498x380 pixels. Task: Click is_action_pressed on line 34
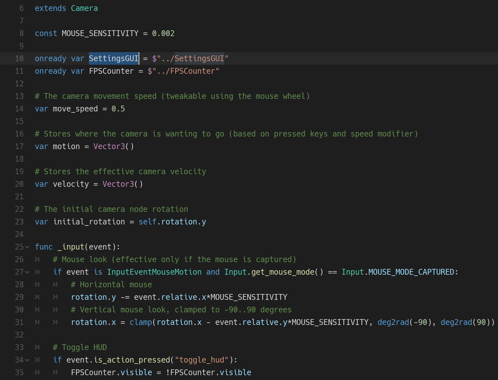pyautogui.click(x=132, y=360)
